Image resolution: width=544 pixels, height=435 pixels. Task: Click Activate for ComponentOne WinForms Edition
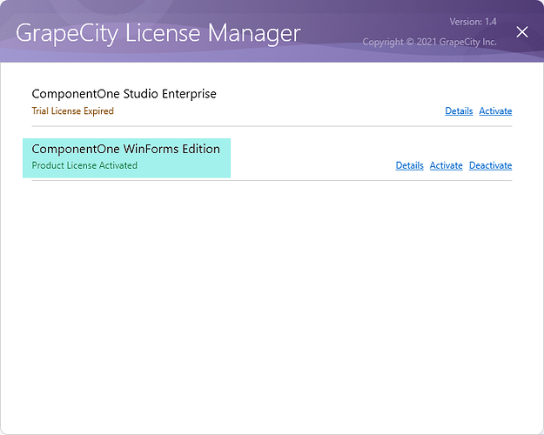pos(447,165)
